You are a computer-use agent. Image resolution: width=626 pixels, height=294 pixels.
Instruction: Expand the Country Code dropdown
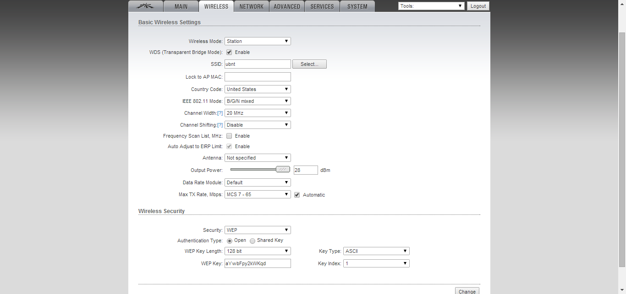pos(258,89)
